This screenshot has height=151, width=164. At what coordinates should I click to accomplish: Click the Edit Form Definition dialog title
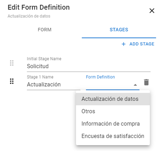pos(38,7)
